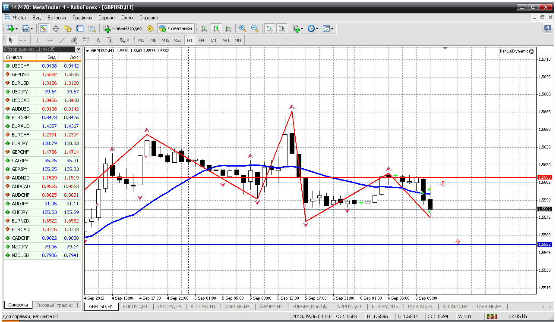Open the AUDNZD,H4 chart tab
This screenshot has height=322, width=556.
(455, 307)
